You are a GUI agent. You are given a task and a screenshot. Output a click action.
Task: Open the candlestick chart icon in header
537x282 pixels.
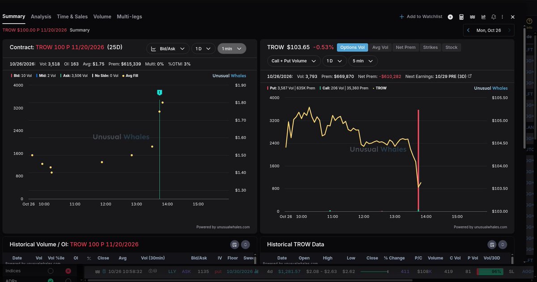483,17
